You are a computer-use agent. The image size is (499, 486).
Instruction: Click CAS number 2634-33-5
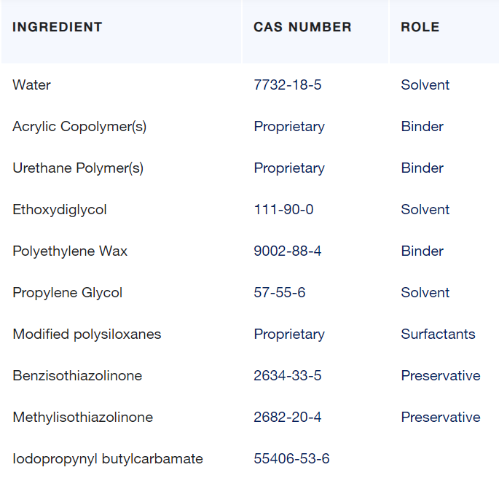point(288,376)
